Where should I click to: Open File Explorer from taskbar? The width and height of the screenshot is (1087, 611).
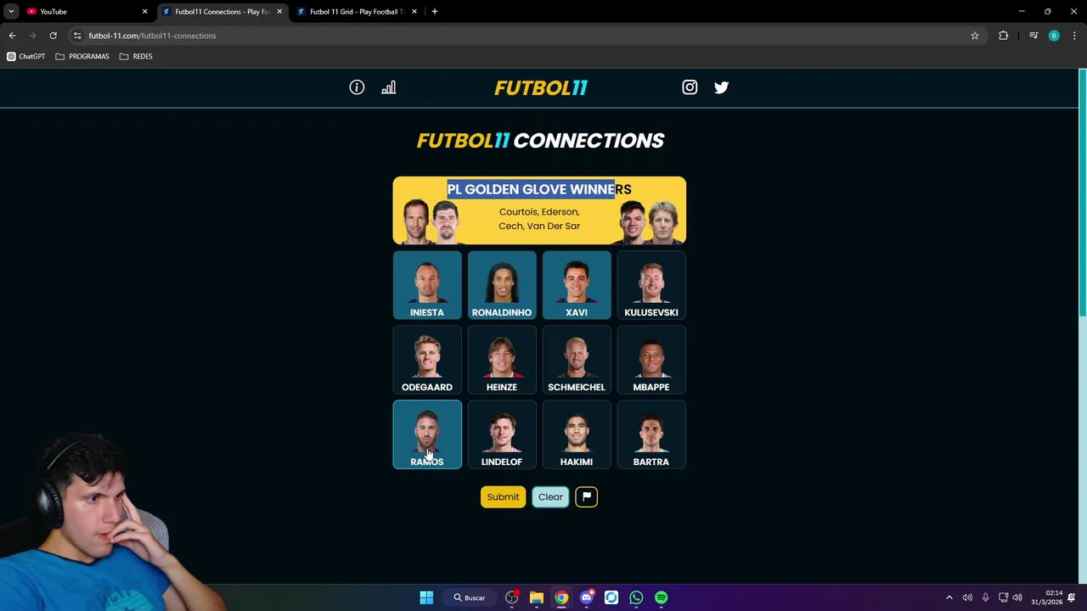click(537, 597)
